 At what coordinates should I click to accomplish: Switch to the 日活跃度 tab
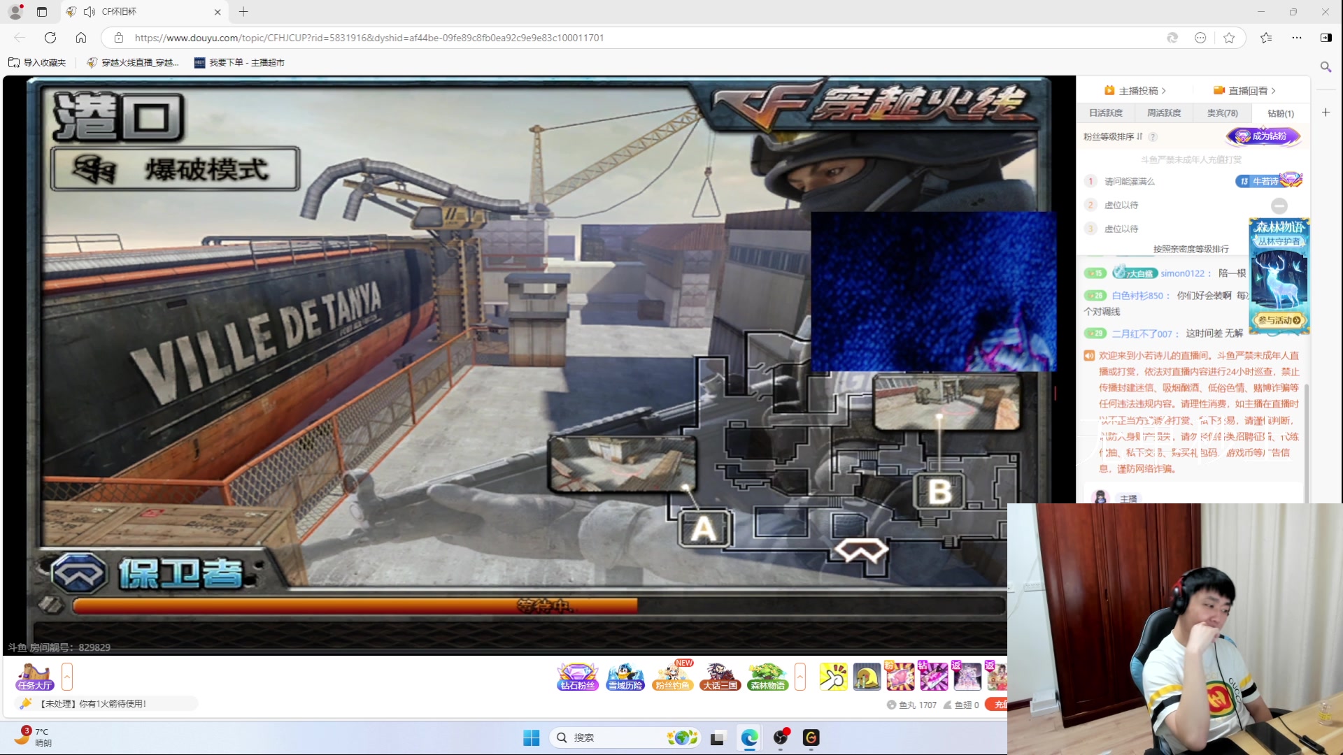click(x=1105, y=113)
